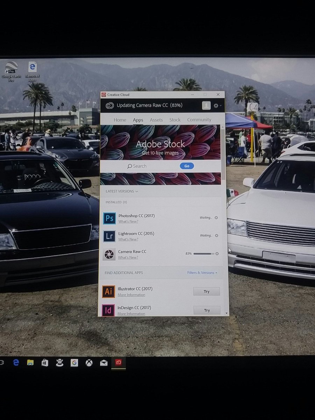Open Microsoft Store from the taskbar
The image size is (315, 420).
(45, 363)
